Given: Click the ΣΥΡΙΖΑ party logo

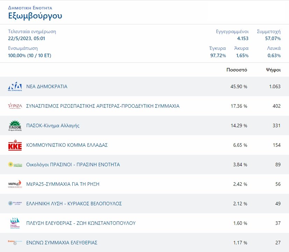Looking at the screenshot, I should click(x=15, y=106).
